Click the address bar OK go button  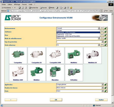tap(106, 11)
